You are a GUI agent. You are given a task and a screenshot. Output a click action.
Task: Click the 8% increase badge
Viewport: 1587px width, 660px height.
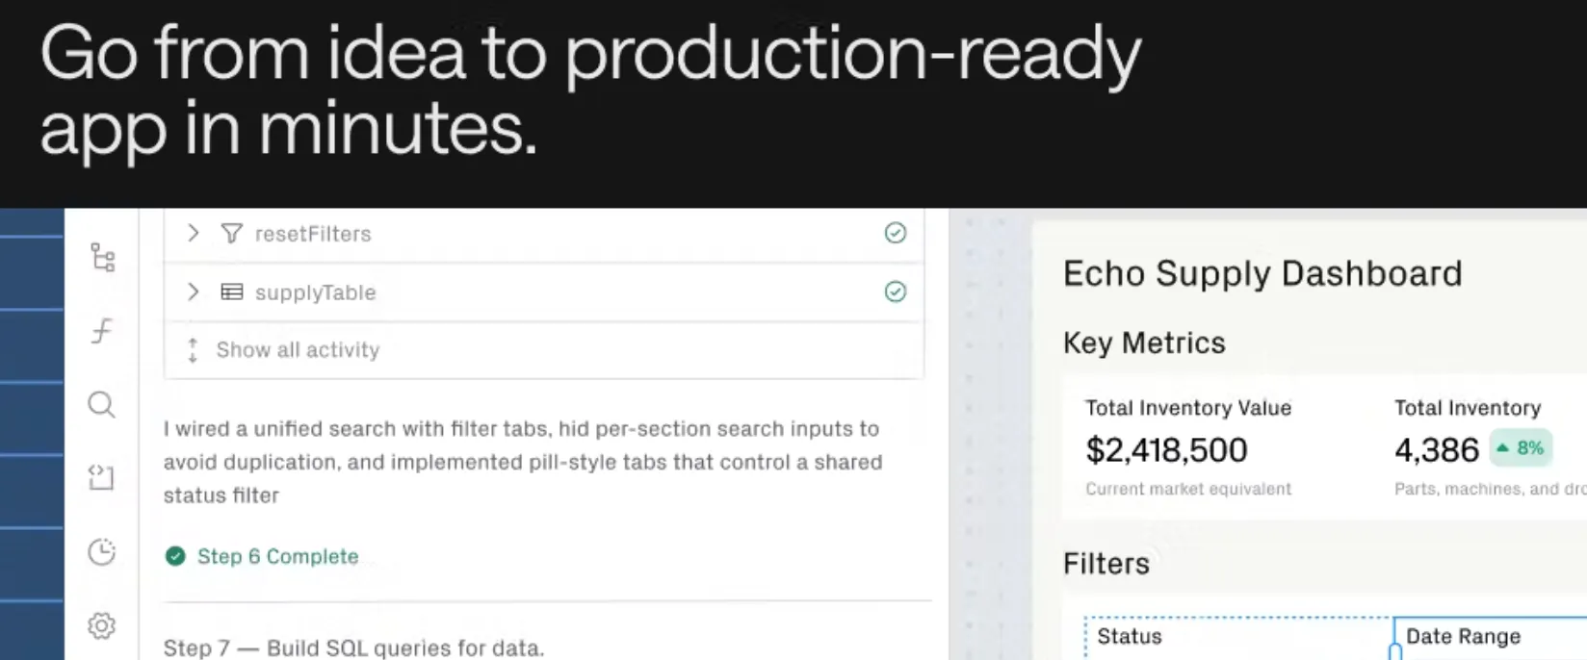coord(1522,448)
